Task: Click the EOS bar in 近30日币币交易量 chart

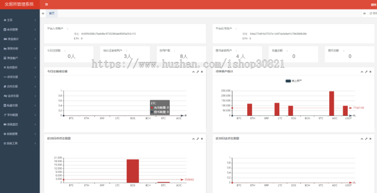Action: click(x=132, y=171)
